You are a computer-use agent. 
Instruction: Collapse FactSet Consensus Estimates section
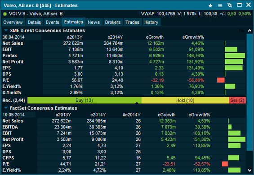point(6,108)
